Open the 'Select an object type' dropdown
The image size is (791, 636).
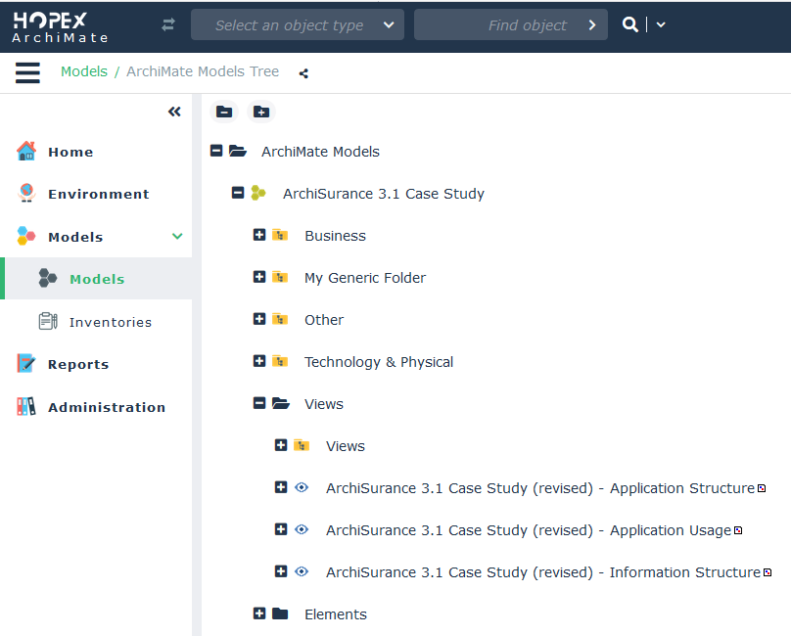pyautogui.click(x=297, y=25)
